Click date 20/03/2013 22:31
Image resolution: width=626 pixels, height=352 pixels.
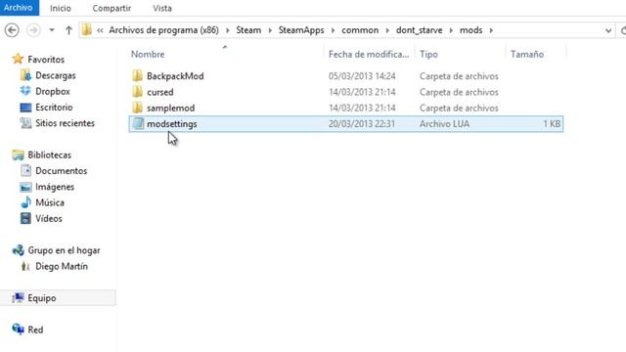click(x=362, y=124)
